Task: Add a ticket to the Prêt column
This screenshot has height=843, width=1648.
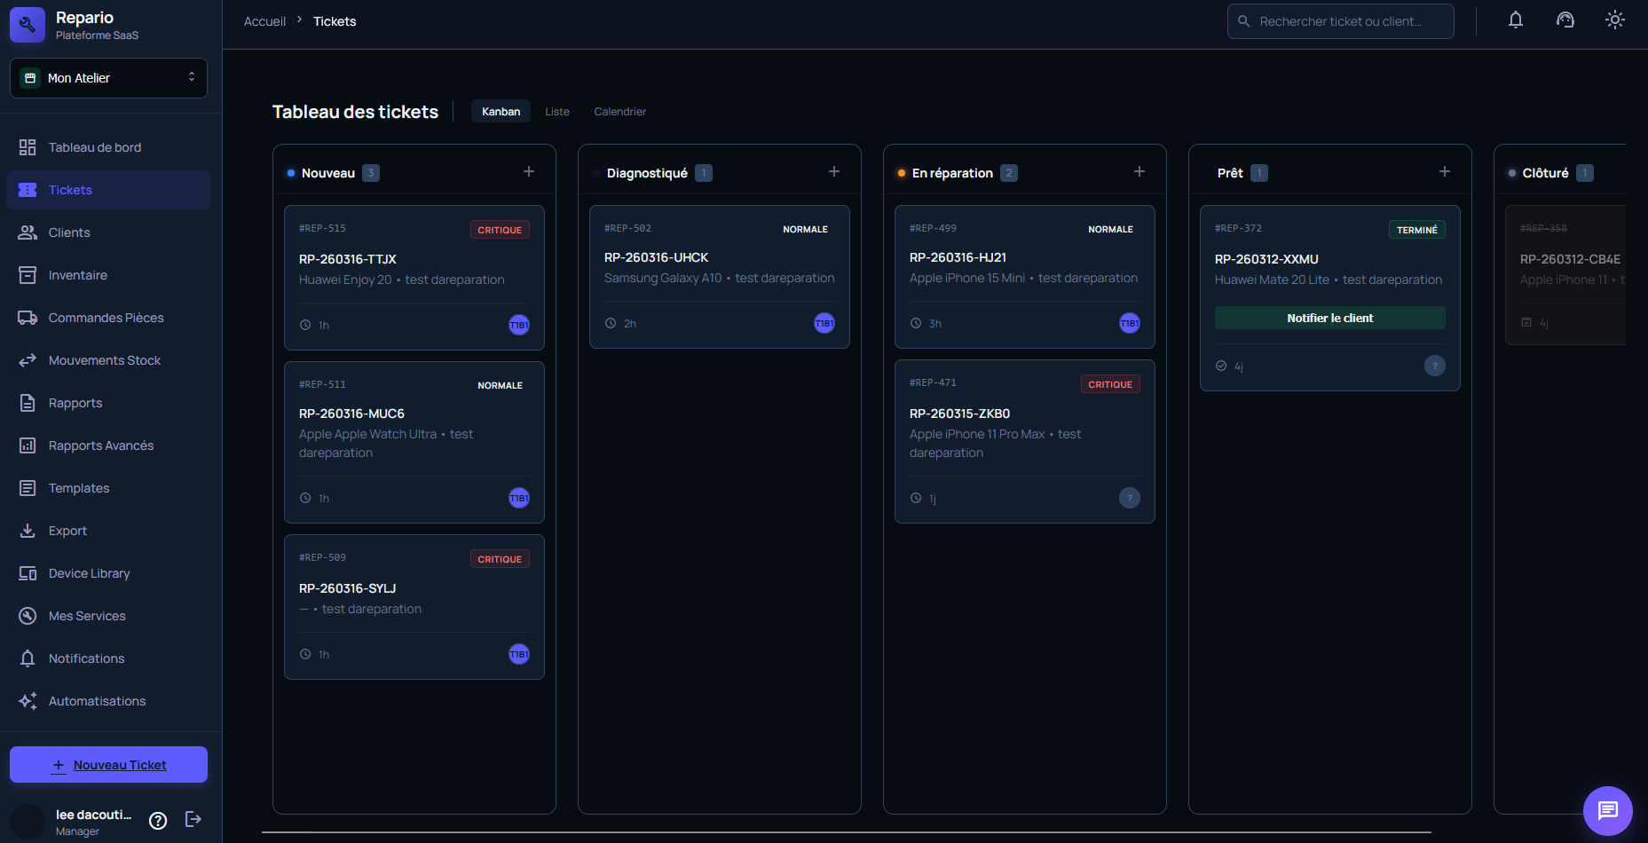Action: point(1444,171)
